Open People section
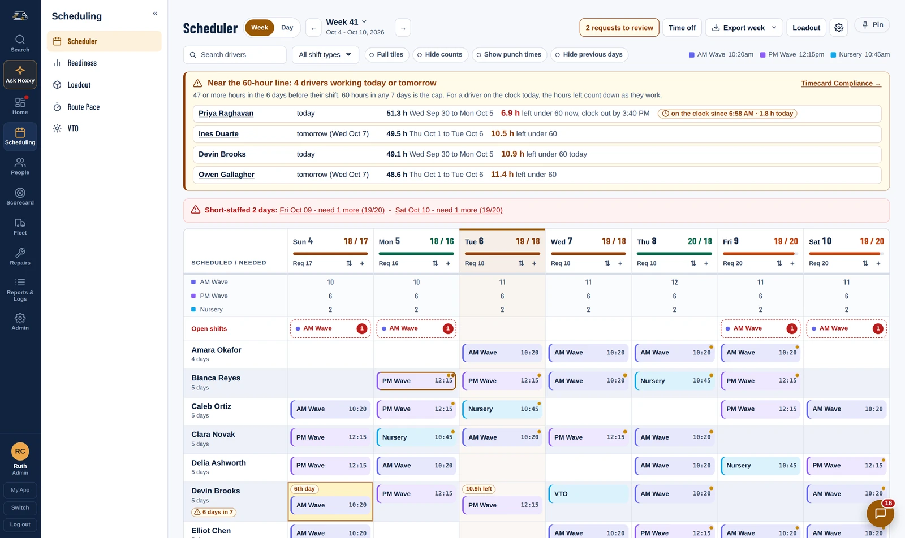Image resolution: width=905 pixels, height=538 pixels. (x=20, y=166)
